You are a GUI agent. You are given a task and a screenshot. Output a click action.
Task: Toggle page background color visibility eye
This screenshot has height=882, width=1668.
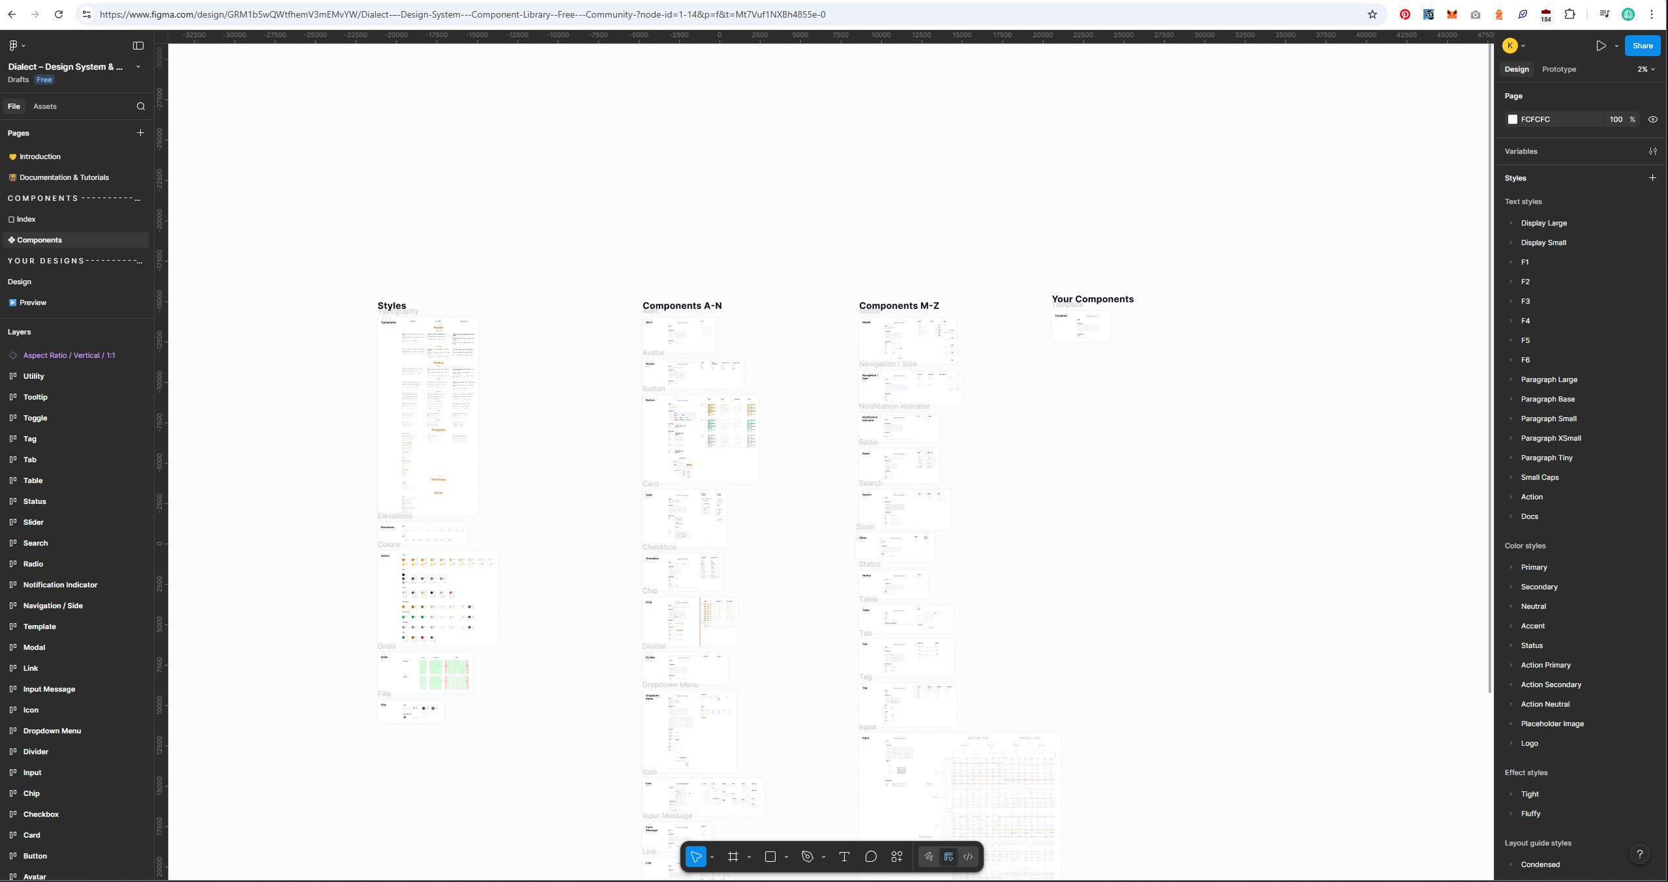(1652, 119)
